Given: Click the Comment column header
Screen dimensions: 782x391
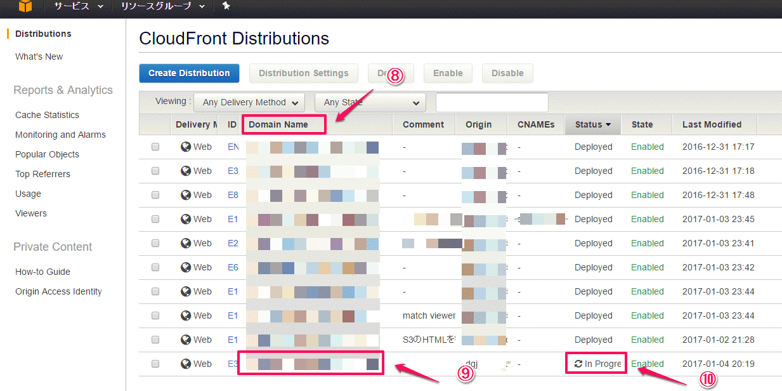Looking at the screenshot, I should pos(423,124).
